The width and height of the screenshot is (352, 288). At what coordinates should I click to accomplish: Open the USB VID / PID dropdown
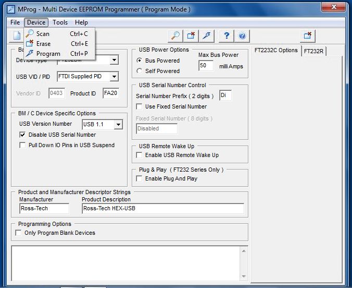click(x=114, y=77)
